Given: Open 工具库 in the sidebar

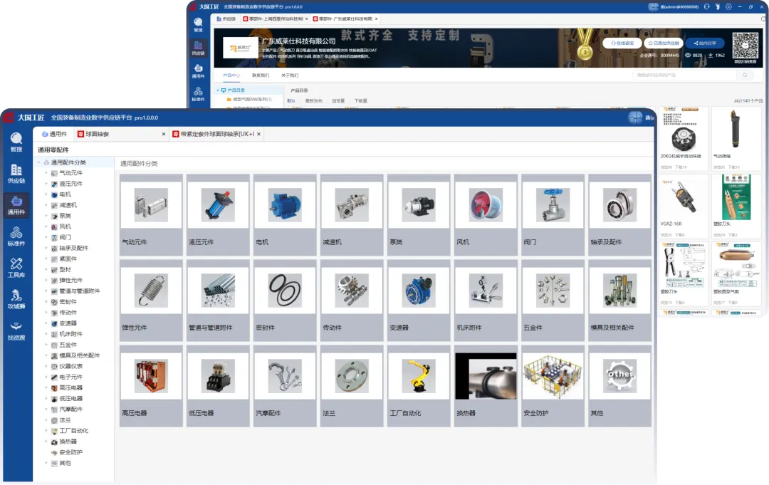Looking at the screenshot, I should 16,268.
